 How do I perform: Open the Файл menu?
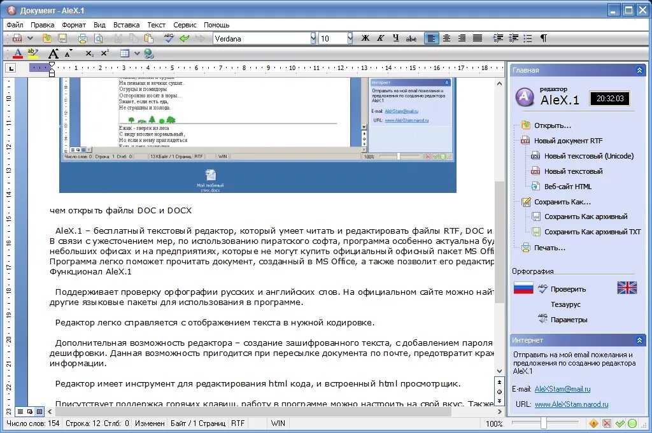(x=15, y=25)
